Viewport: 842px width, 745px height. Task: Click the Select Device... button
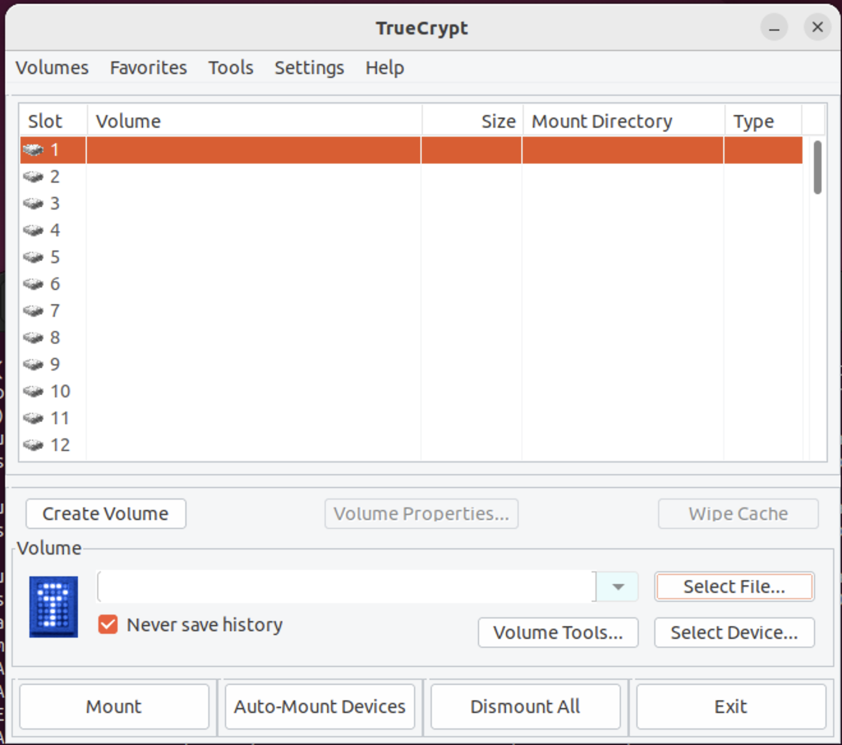734,633
